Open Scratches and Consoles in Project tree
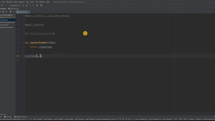 coord(6,27)
